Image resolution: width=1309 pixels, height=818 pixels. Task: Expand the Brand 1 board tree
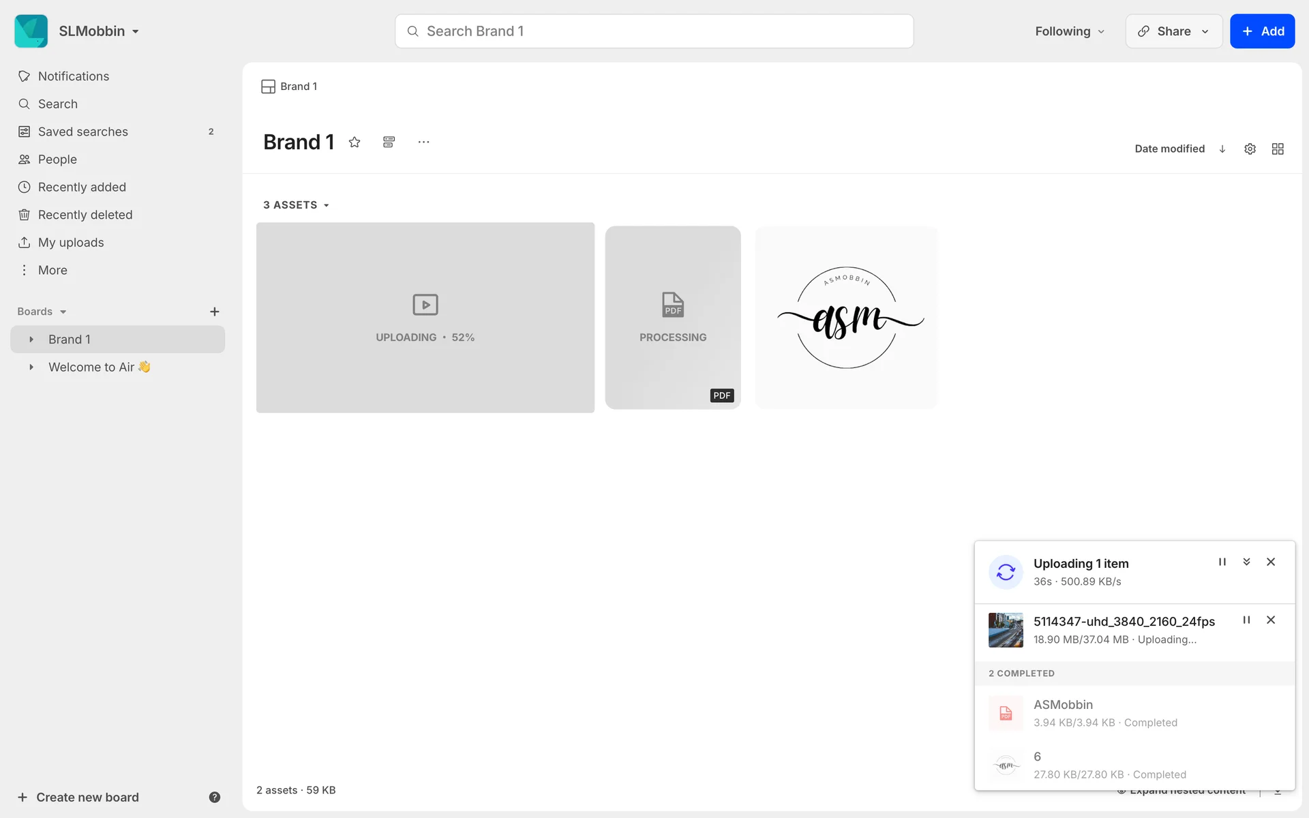point(31,339)
